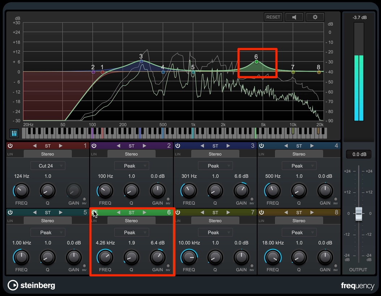
Task: Open band 6 Peak filter type dropdown
Action: [x=132, y=232]
